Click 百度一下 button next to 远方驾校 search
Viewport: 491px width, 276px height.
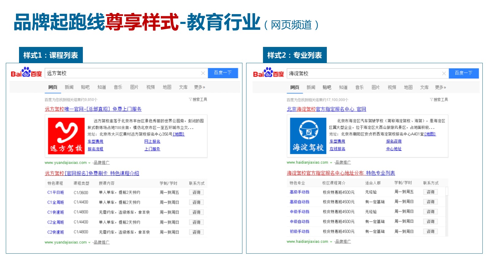coord(223,73)
